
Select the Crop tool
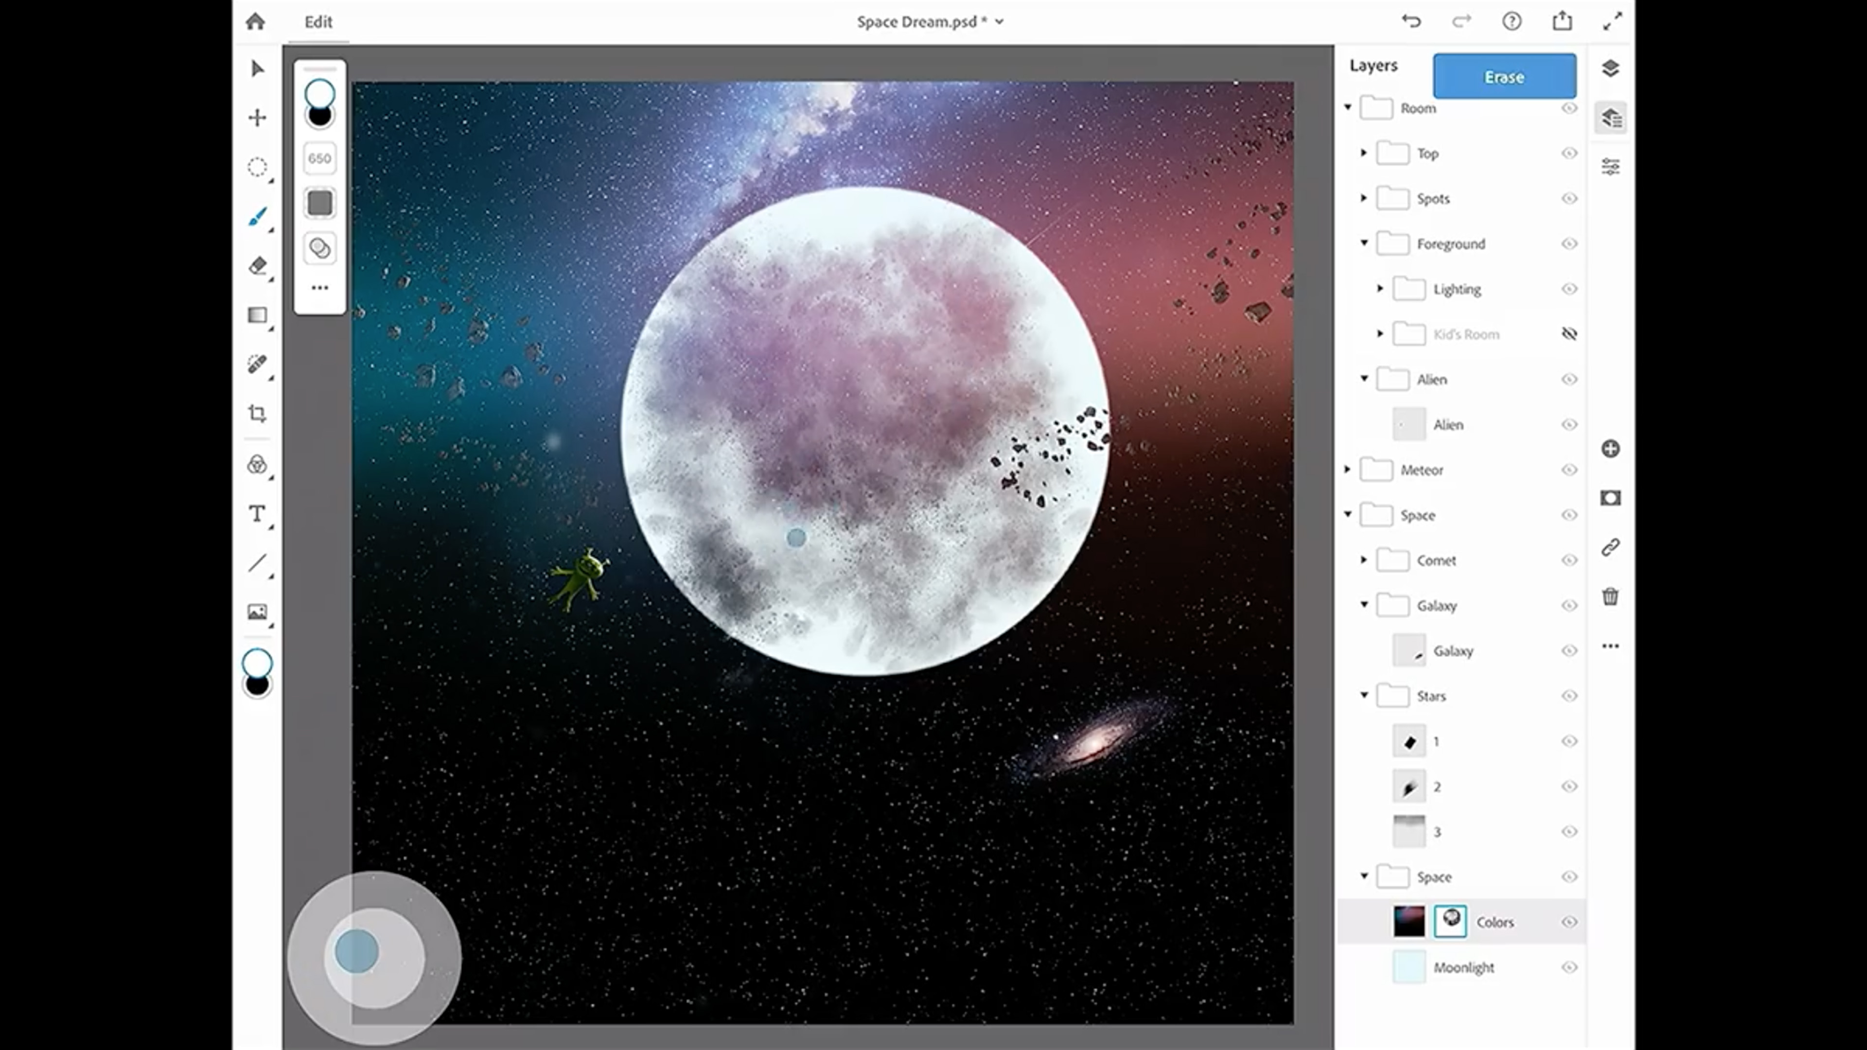[257, 414]
